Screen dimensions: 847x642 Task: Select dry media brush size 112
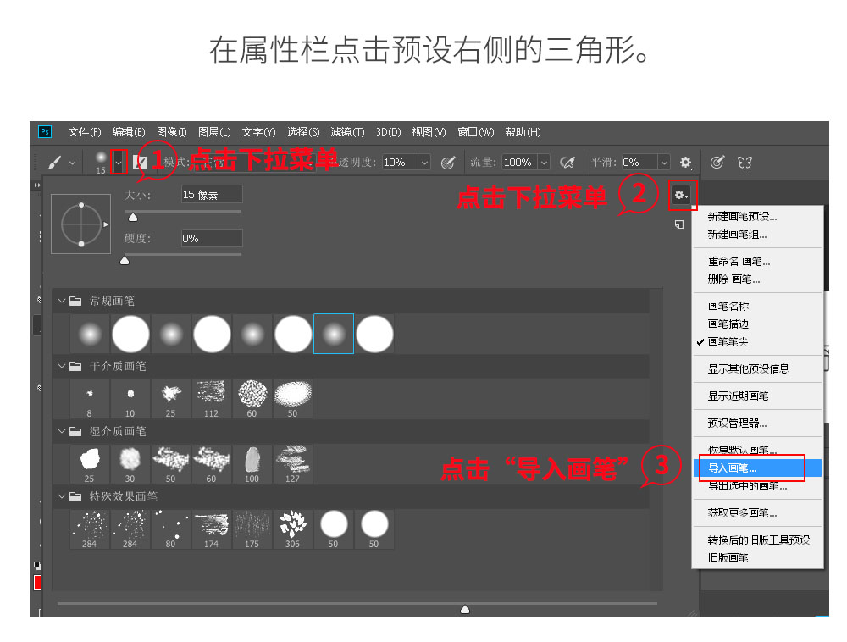pyautogui.click(x=211, y=399)
